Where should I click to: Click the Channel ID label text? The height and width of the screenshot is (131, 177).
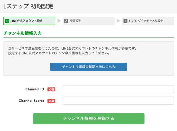click(35, 89)
